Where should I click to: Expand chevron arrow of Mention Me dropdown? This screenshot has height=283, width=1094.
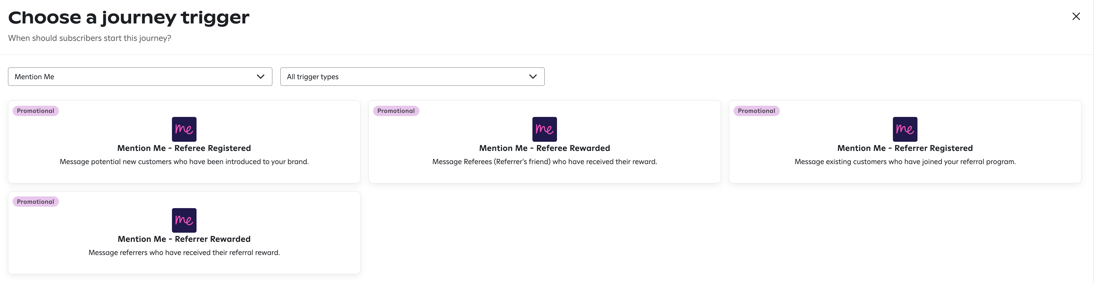tap(260, 77)
